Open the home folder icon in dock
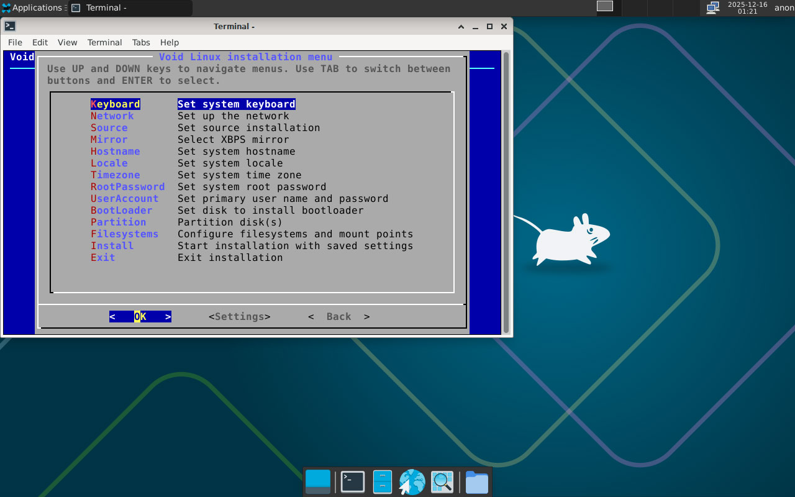The image size is (795, 497). pyautogui.click(x=476, y=482)
